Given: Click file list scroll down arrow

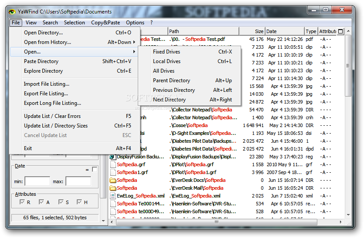Looking at the screenshot, I should tap(348, 215).
